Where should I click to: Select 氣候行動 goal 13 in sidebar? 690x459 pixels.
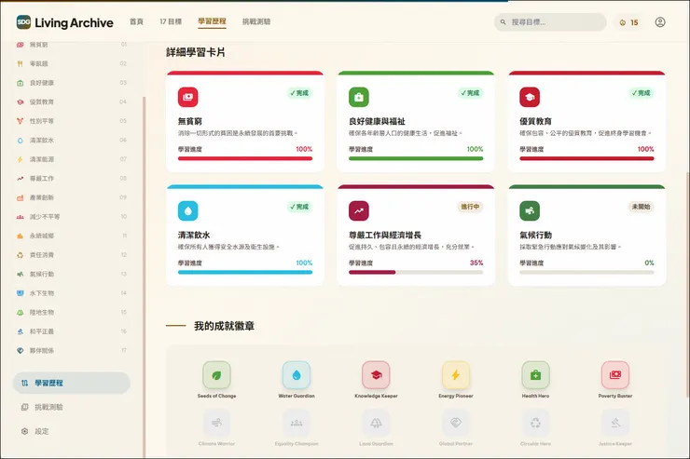71,274
